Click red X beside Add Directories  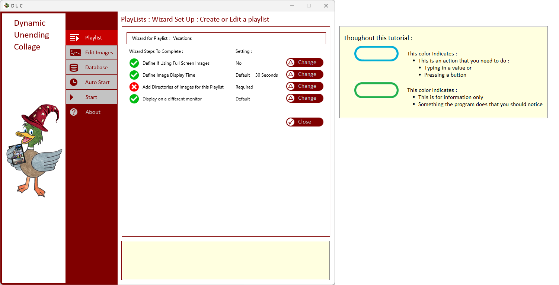point(134,87)
